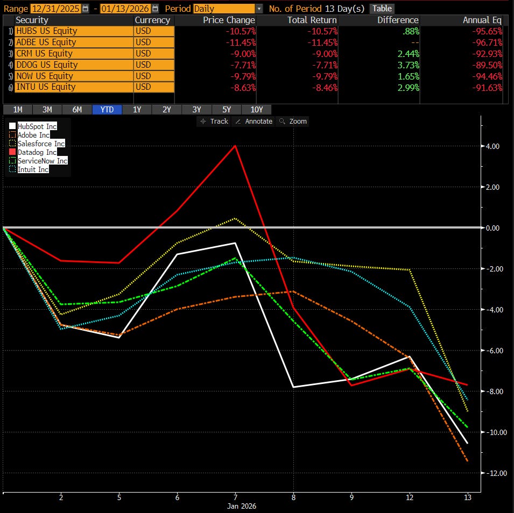This screenshot has width=514, height=513.
Task: Select DDOG US Equity security field
Action: coord(74,65)
